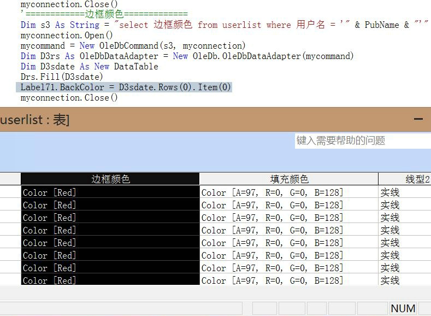Select the fifth row's Color [Red] cell
The width and height of the screenshot is (431, 316).
(x=110, y=243)
